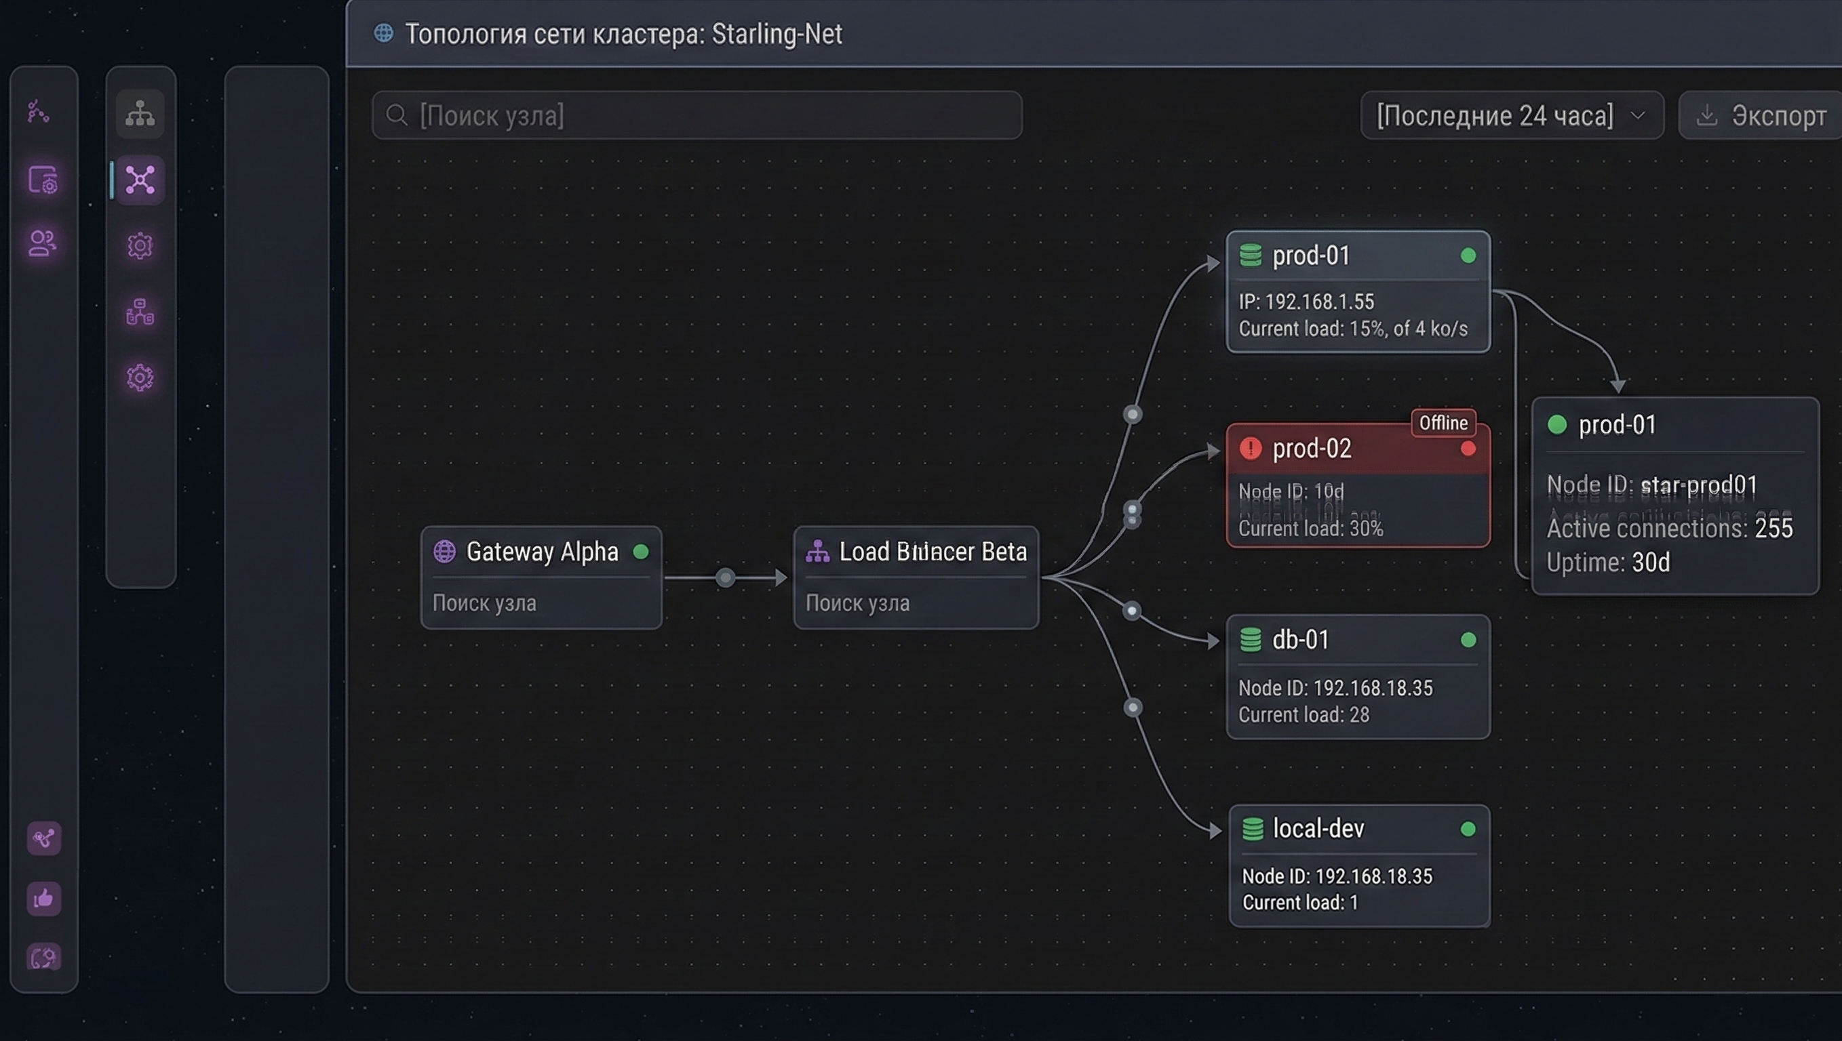This screenshot has height=1041, width=1842.
Task: Click connection midpoint between Gateway and Load Balancer
Action: coord(726,577)
